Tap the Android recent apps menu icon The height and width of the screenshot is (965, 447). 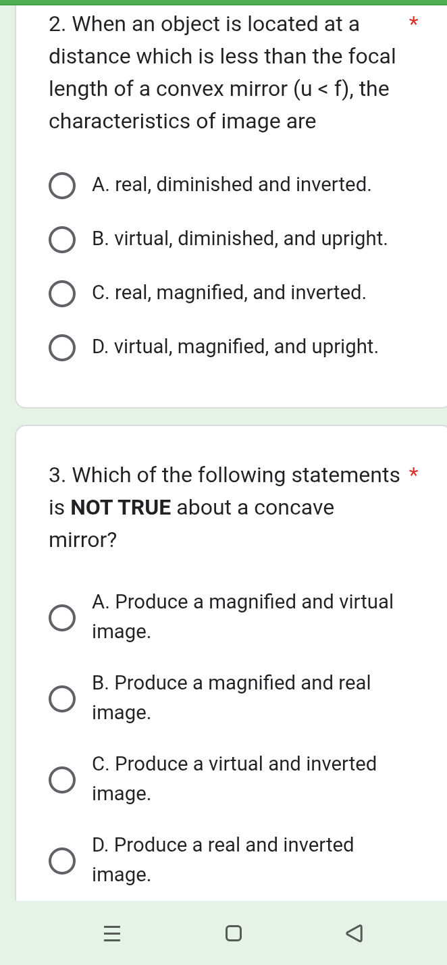point(112,933)
